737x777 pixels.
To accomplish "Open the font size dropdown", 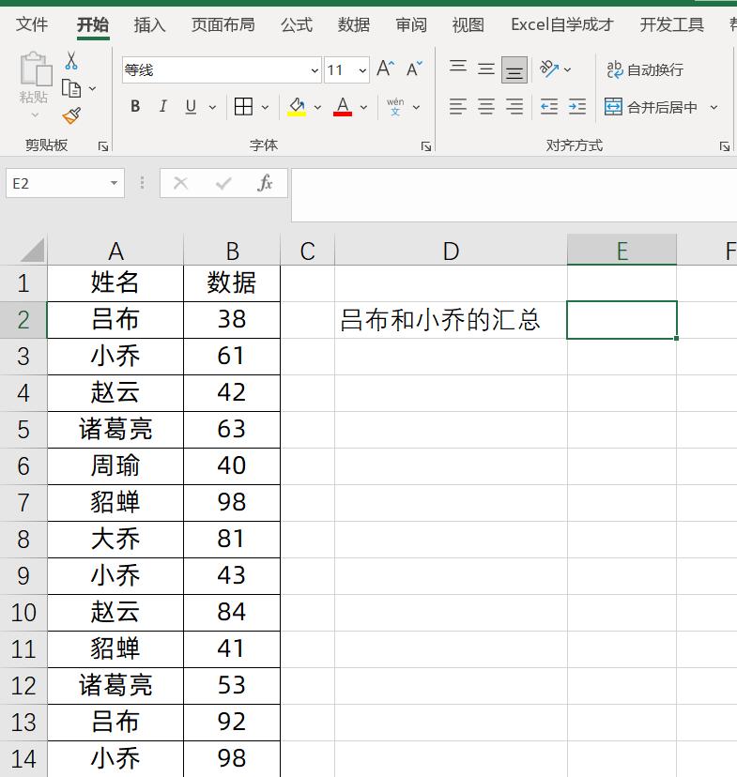I will tap(362, 70).
